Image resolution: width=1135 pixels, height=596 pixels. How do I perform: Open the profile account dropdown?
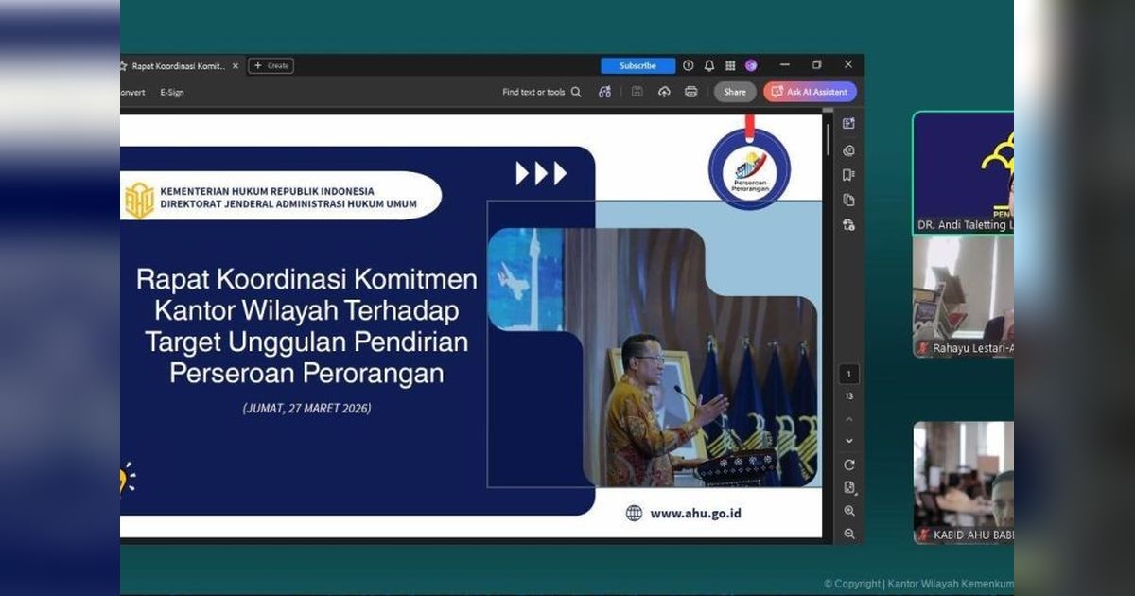pos(750,65)
